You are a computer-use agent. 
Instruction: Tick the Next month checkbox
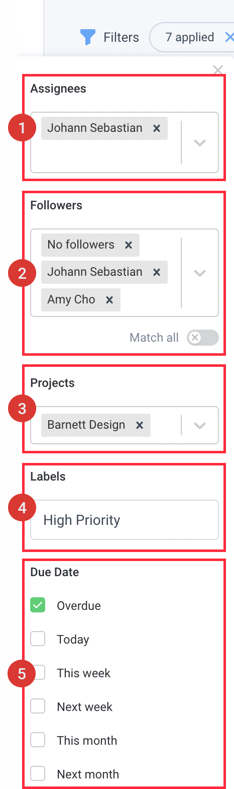pyautogui.click(x=38, y=773)
